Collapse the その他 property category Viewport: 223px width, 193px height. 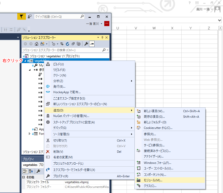coord(24,177)
